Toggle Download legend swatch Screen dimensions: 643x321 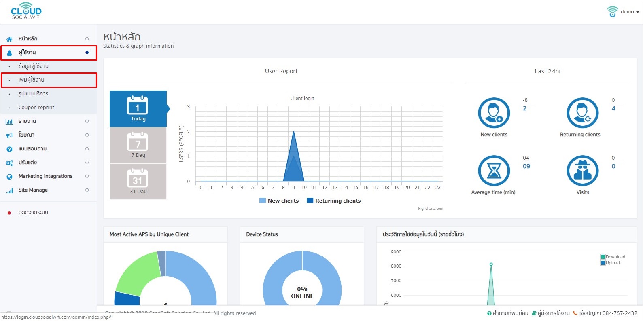point(603,257)
